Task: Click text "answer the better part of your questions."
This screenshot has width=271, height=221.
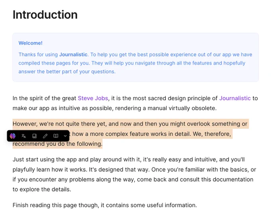Action: pyautogui.click(x=67, y=72)
